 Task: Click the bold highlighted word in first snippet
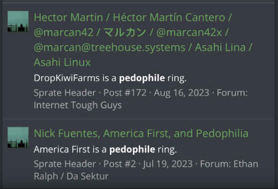point(142,78)
